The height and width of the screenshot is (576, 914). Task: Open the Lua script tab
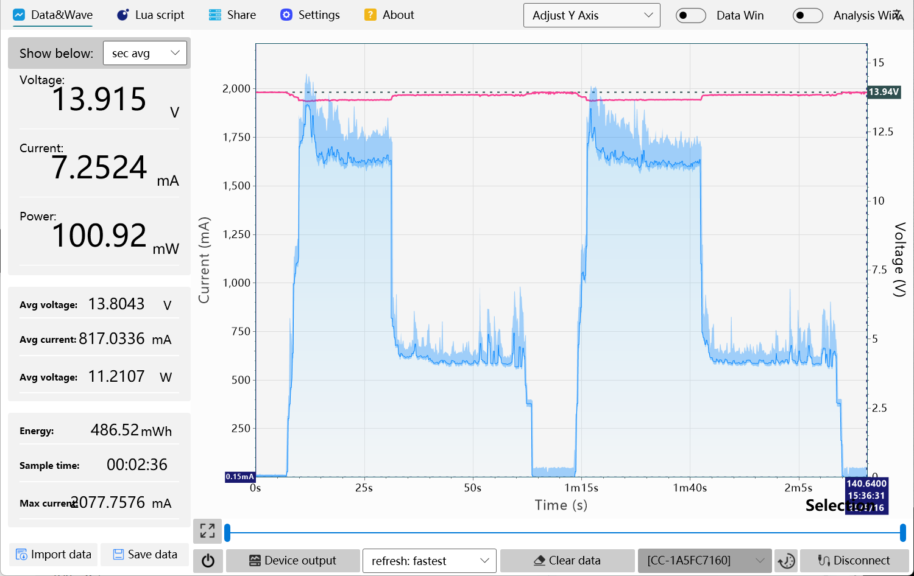(x=151, y=15)
